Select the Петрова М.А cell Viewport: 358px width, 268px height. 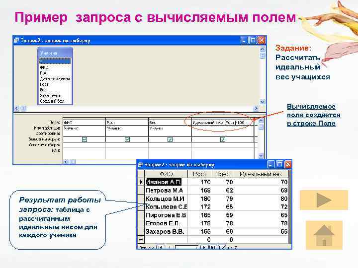[x=166, y=190]
